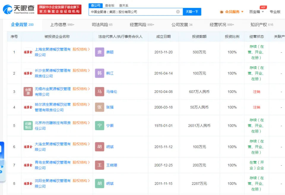Click 马 avatar for 马绪伦

coord(99,92)
